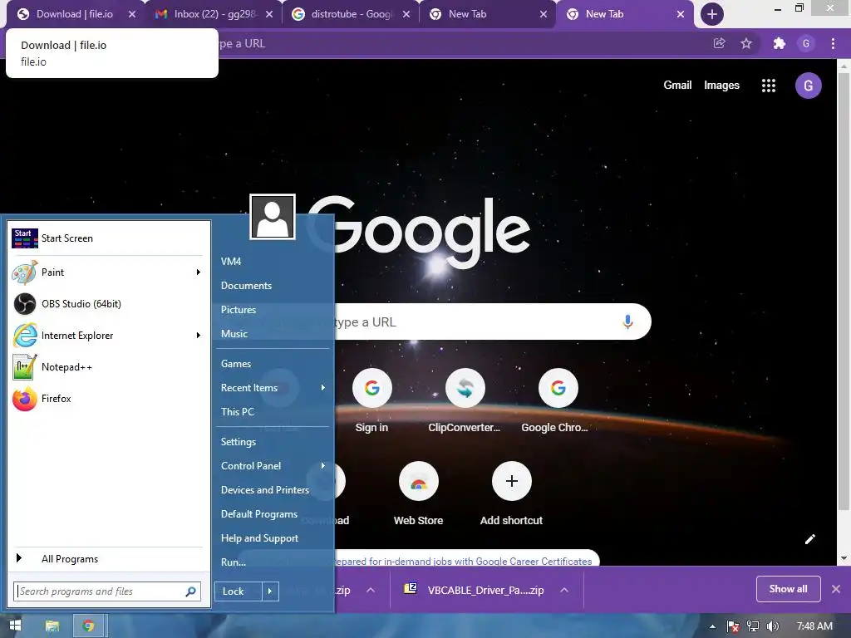Open the Web Store shortcut

419,493
